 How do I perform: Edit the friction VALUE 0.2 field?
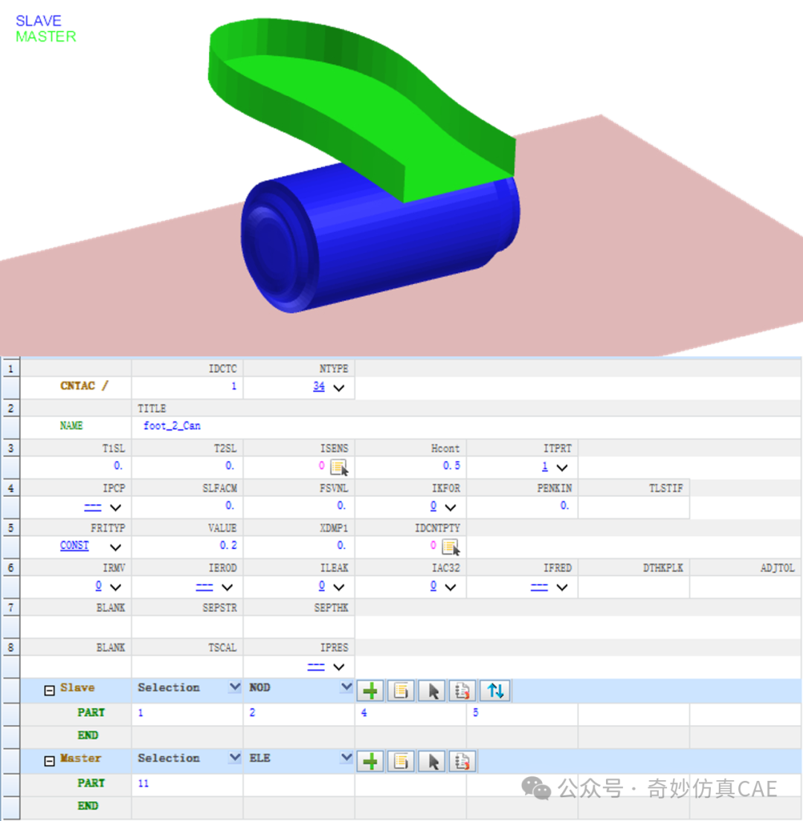(x=187, y=546)
